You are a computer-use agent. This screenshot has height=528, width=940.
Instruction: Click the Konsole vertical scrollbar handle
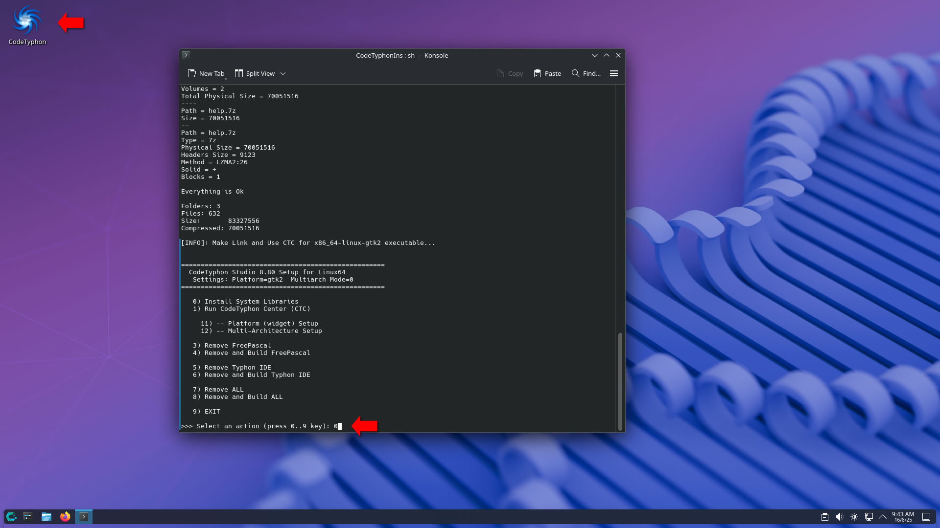(620, 381)
